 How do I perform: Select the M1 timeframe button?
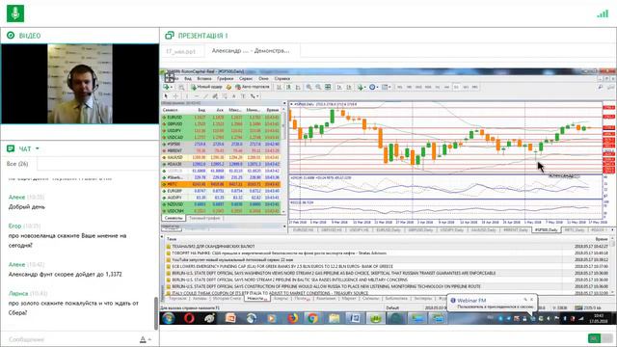click(399, 87)
